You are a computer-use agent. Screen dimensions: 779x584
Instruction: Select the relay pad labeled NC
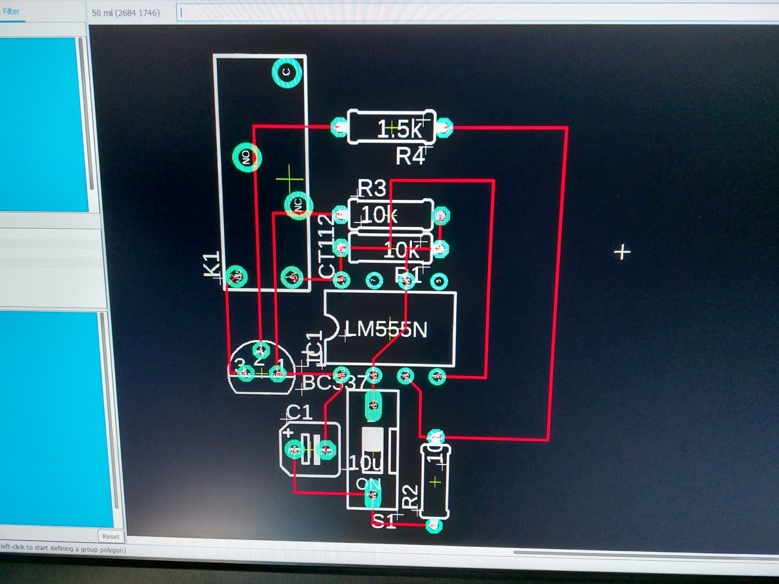pos(298,205)
